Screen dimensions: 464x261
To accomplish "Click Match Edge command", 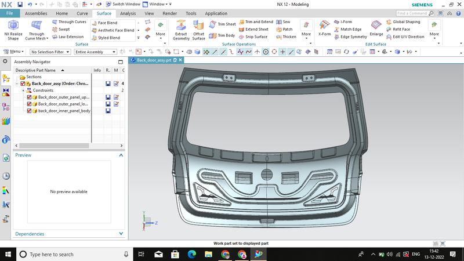I will (x=347, y=30).
